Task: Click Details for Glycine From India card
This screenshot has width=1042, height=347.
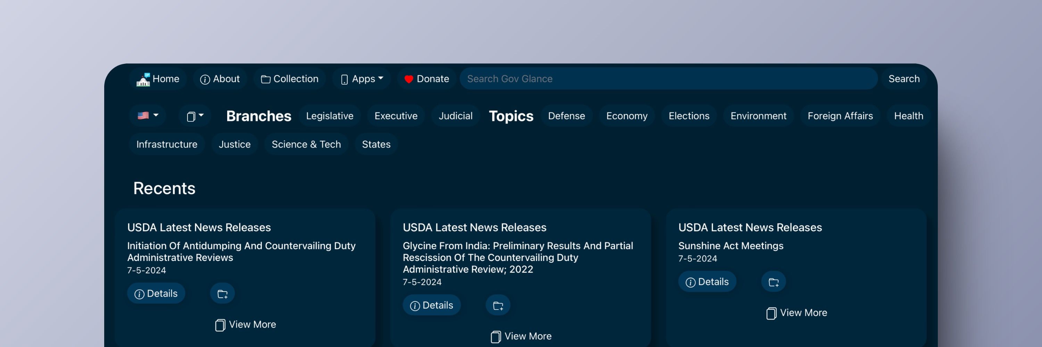Action: 432,305
